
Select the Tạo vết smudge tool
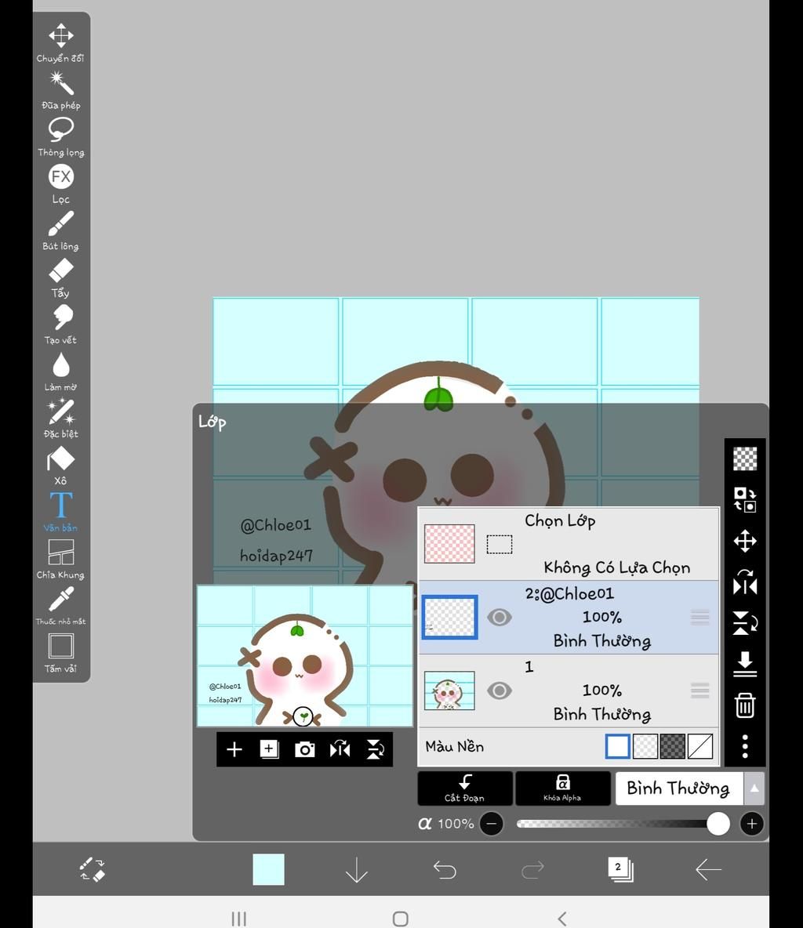[x=60, y=325]
